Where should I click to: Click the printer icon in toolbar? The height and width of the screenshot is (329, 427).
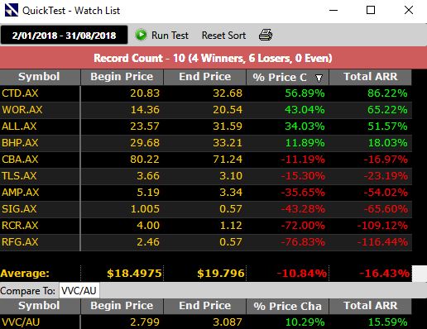[x=266, y=35]
